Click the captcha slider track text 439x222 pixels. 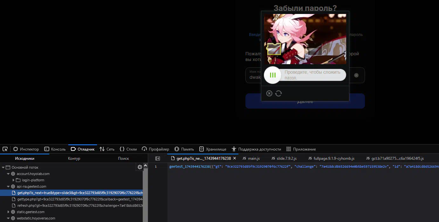[312, 75]
